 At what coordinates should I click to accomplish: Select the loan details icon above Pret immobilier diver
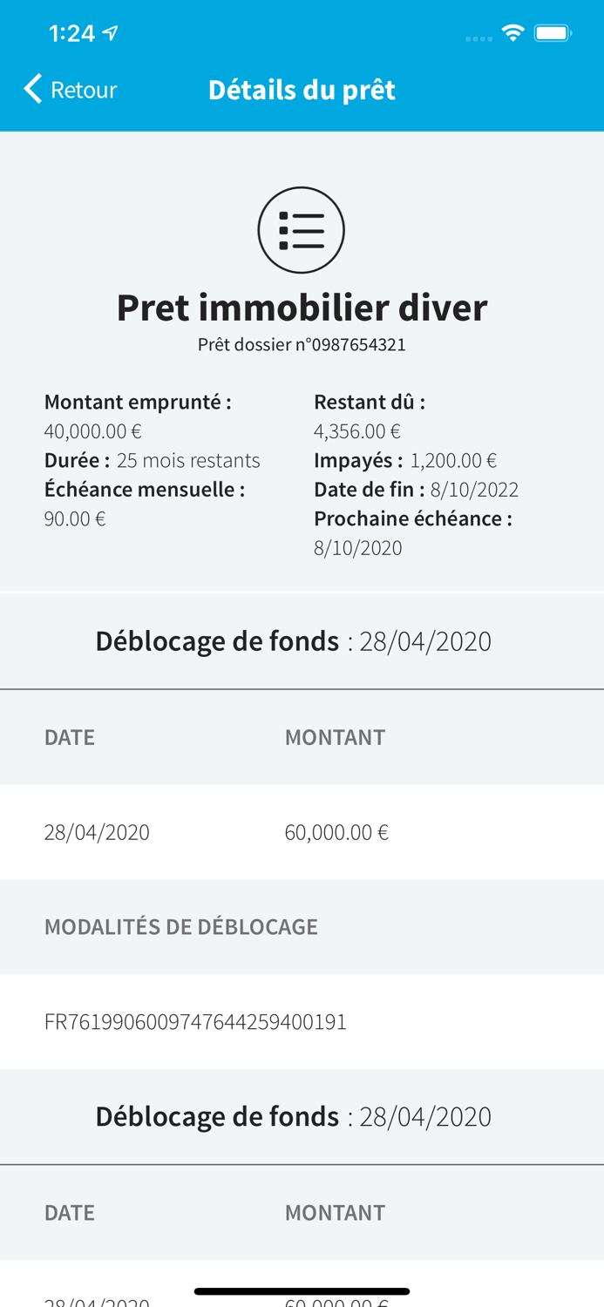click(301, 229)
